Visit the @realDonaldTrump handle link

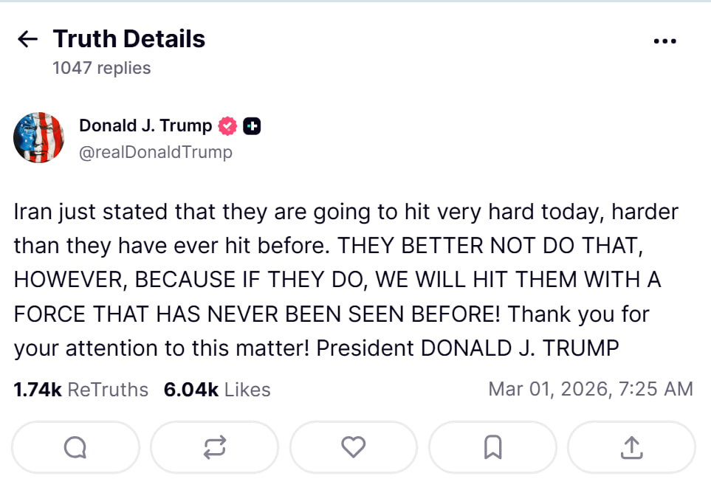coord(156,152)
